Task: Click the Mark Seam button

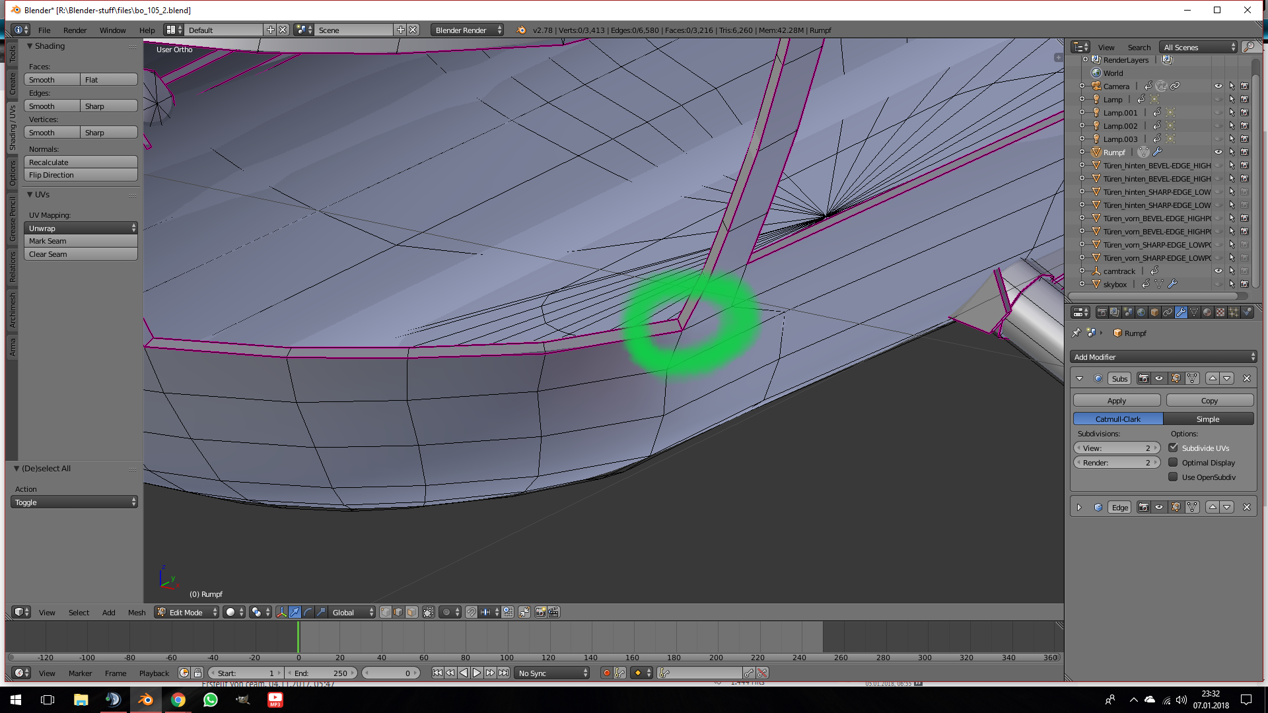Action: coord(81,242)
